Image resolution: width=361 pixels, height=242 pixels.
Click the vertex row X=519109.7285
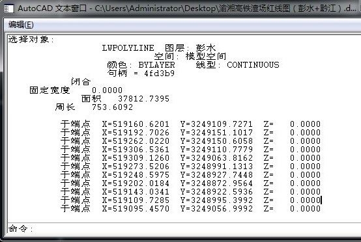[190, 200]
